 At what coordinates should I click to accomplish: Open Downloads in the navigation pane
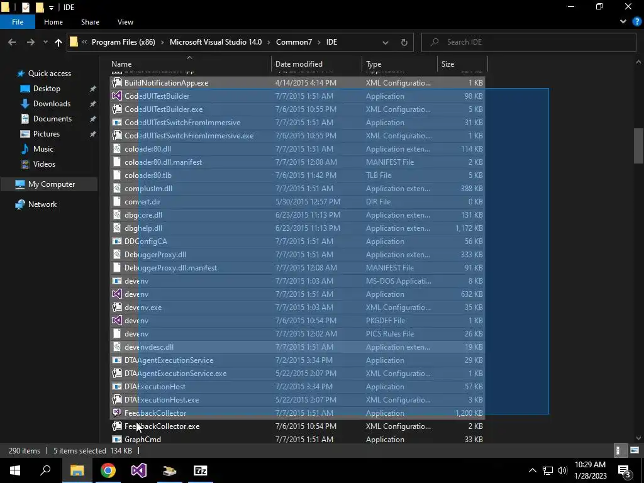(52, 104)
